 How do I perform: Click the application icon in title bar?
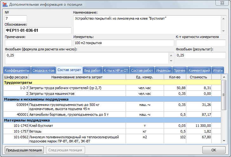pos(5,4)
